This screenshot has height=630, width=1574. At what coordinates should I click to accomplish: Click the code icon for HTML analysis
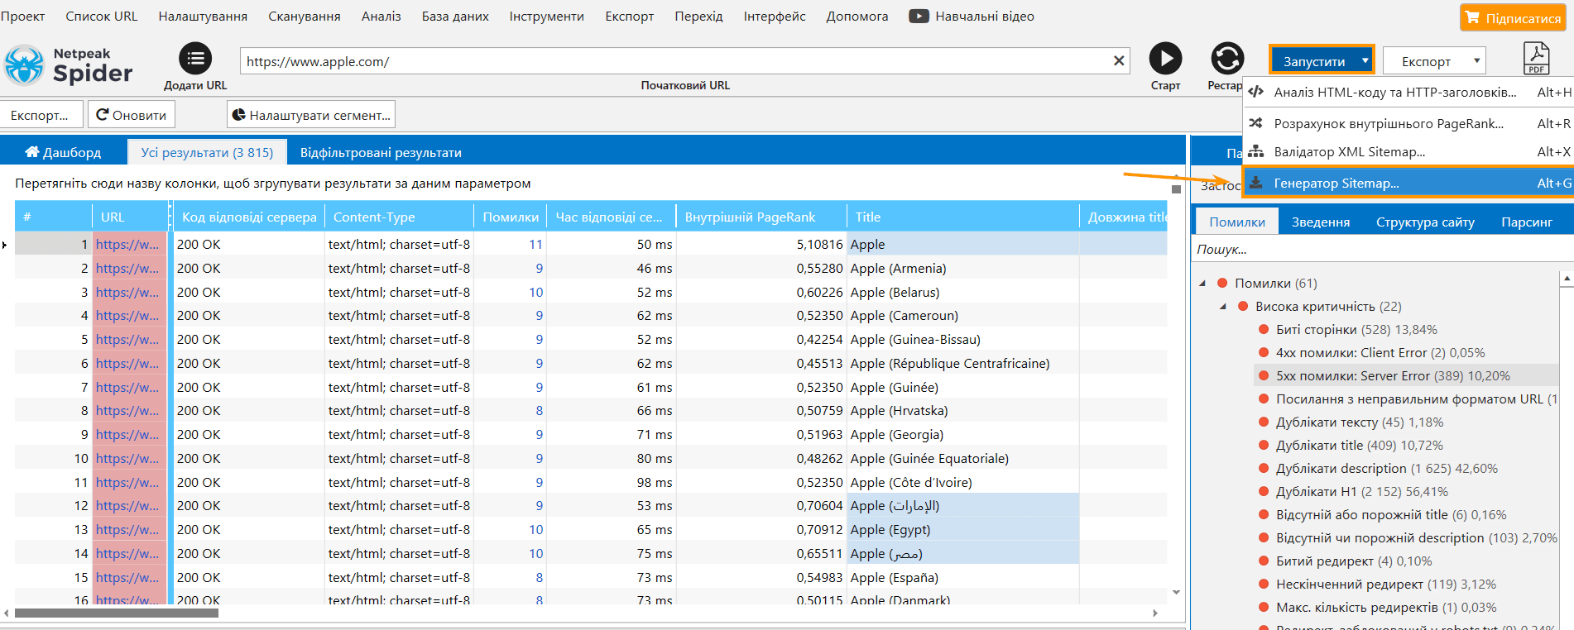tap(1255, 92)
